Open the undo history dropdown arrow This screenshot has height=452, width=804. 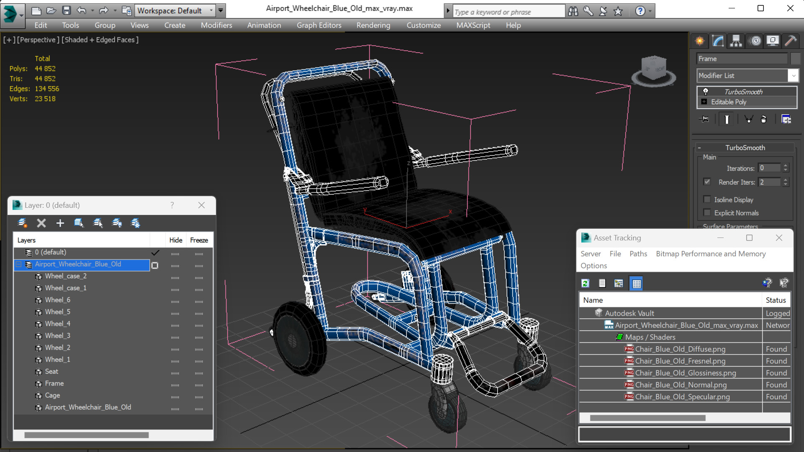click(x=92, y=10)
